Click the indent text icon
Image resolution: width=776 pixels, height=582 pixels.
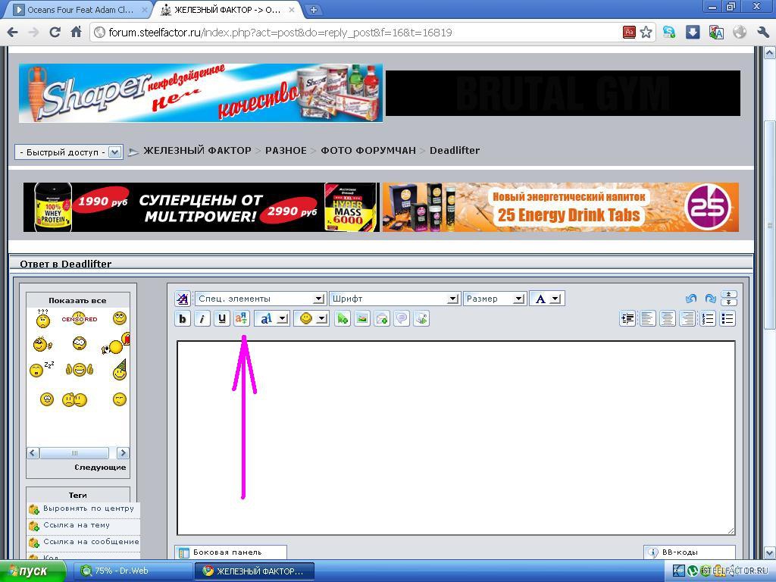pyautogui.click(x=627, y=319)
